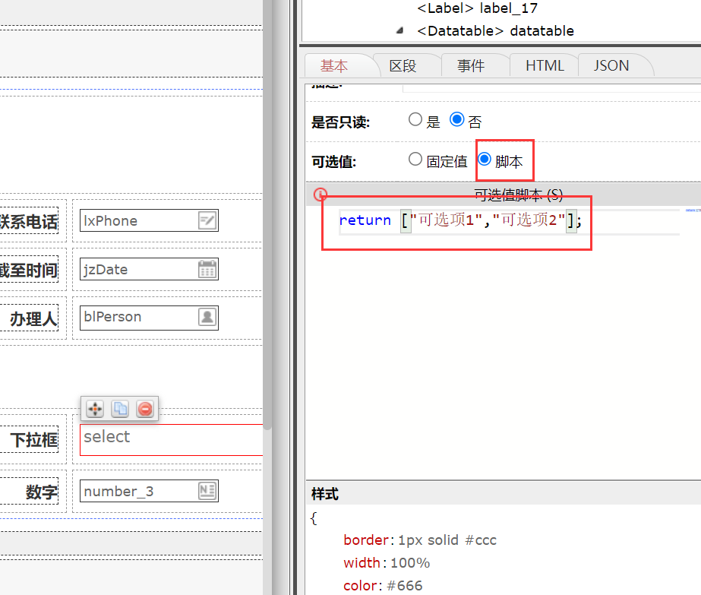This screenshot has width=701, height=595.
Task: Select the move widget icon
Action: [x=94, y=409]
